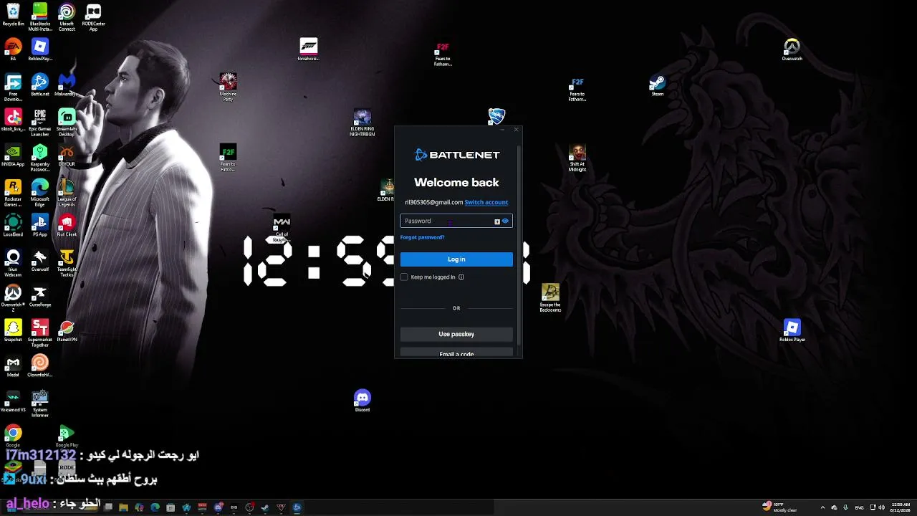The width and height of the screenshot is (917, 516).
Task: Select the Steam desktop icon
Action: click(x=658, y=85)
